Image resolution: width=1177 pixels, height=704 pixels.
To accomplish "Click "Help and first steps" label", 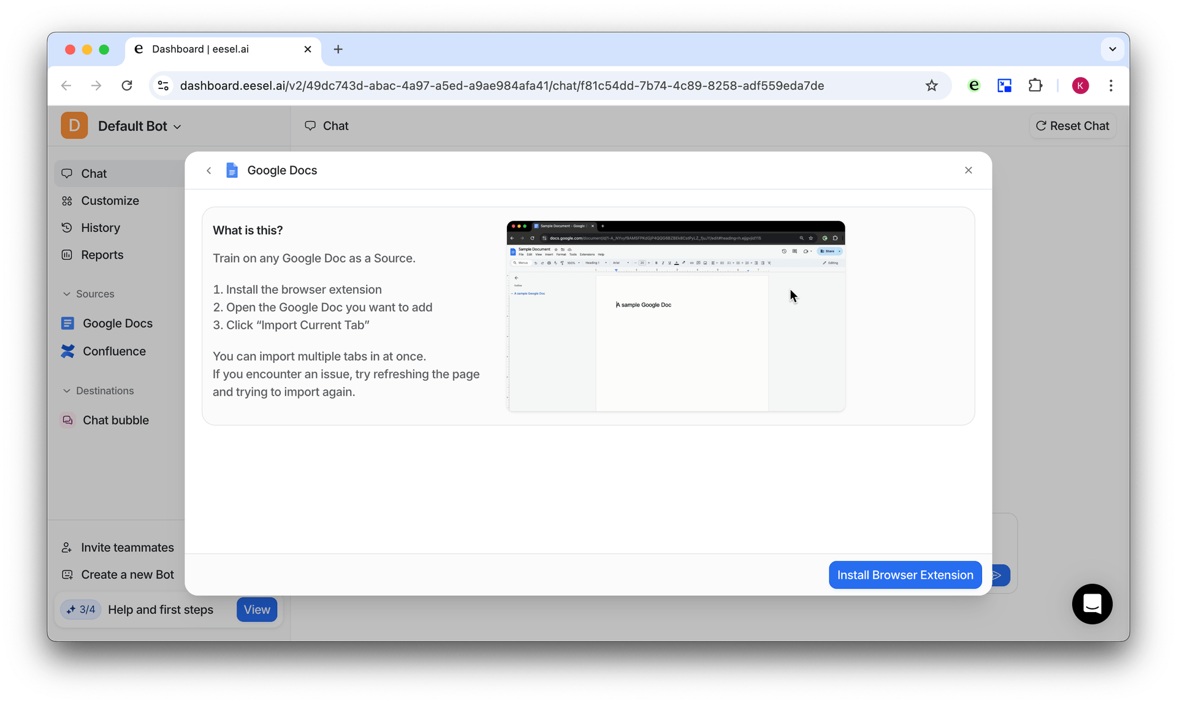I will [x=161, y=610].
